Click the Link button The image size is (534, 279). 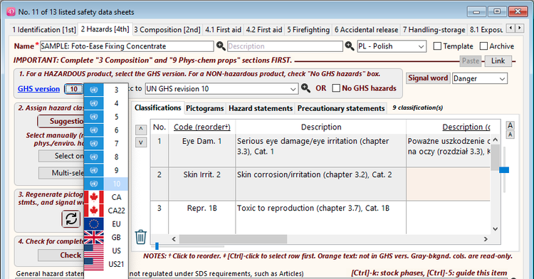pyautogui.click(x=498, y=61)
